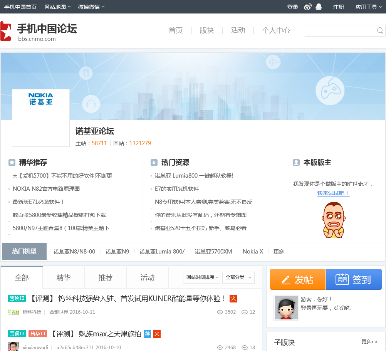Click the search magnifier icon
This screenshot has height=351, width=386.
click(x=380, y=30)
